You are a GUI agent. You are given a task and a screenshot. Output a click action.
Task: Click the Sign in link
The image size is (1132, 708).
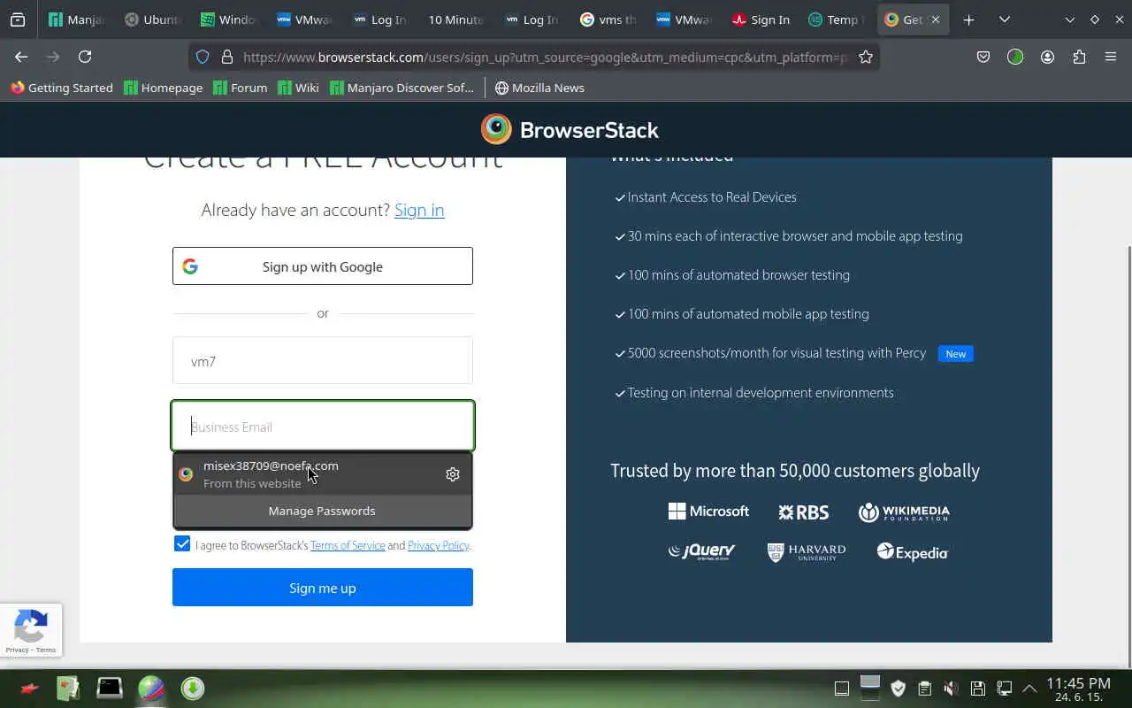pyautogui.click(x=419, y=210)
